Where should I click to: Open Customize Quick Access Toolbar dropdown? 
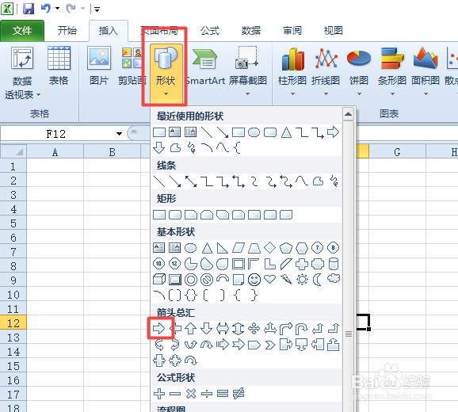[97, 10]
